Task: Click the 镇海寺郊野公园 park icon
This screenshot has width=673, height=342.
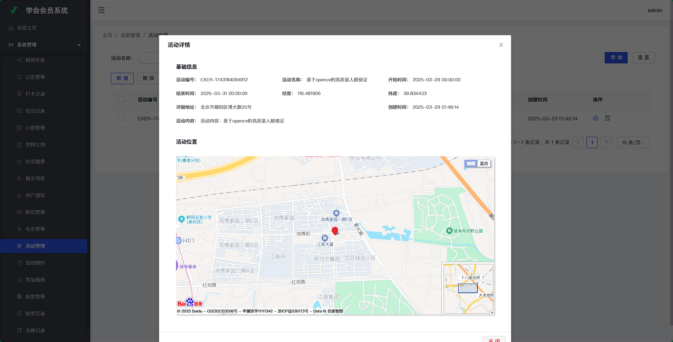Action: pyautogui.click(x=449, y=231)
